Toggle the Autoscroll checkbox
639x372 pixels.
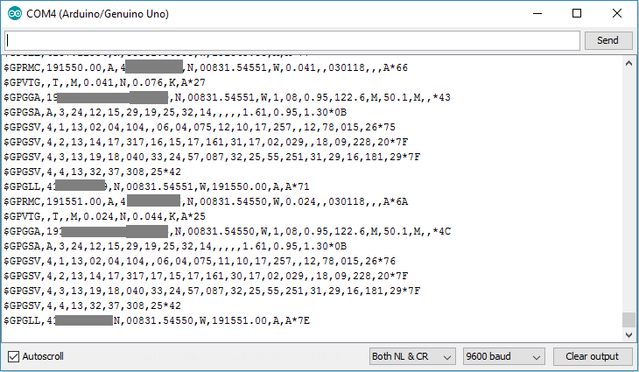click(13, 356)
